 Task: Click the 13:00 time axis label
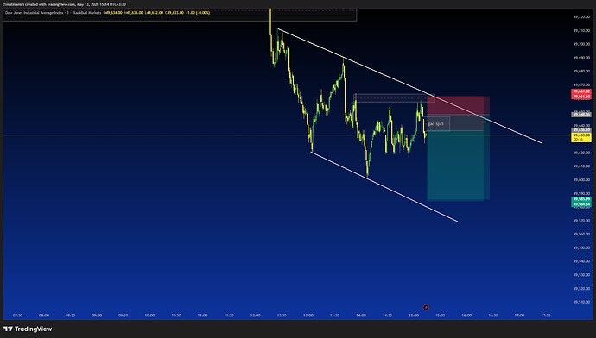pos(308,316)
